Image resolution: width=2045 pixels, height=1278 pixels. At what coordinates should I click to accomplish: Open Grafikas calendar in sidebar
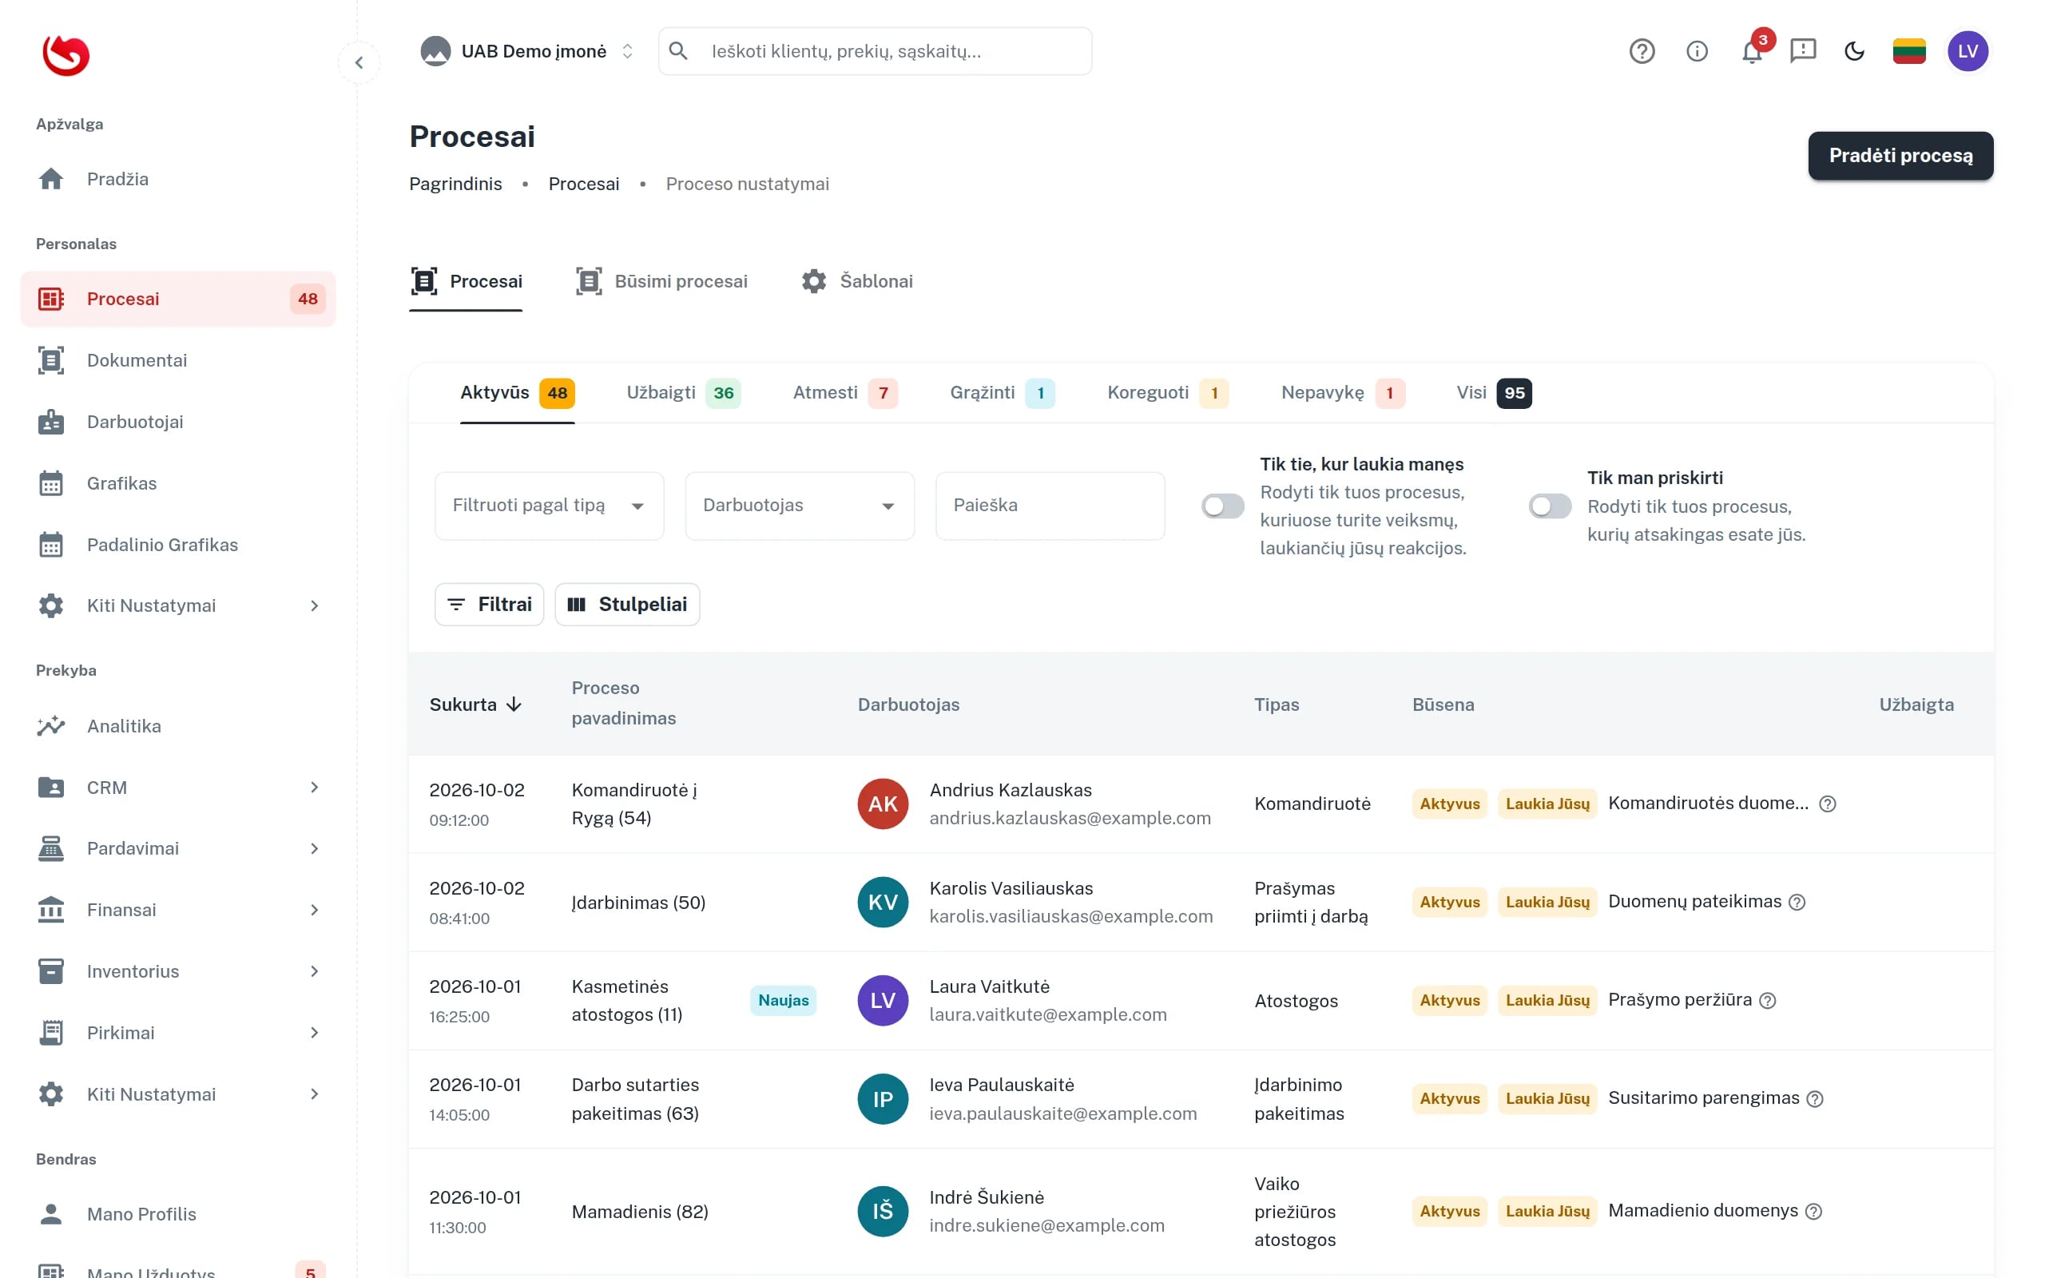178,483
